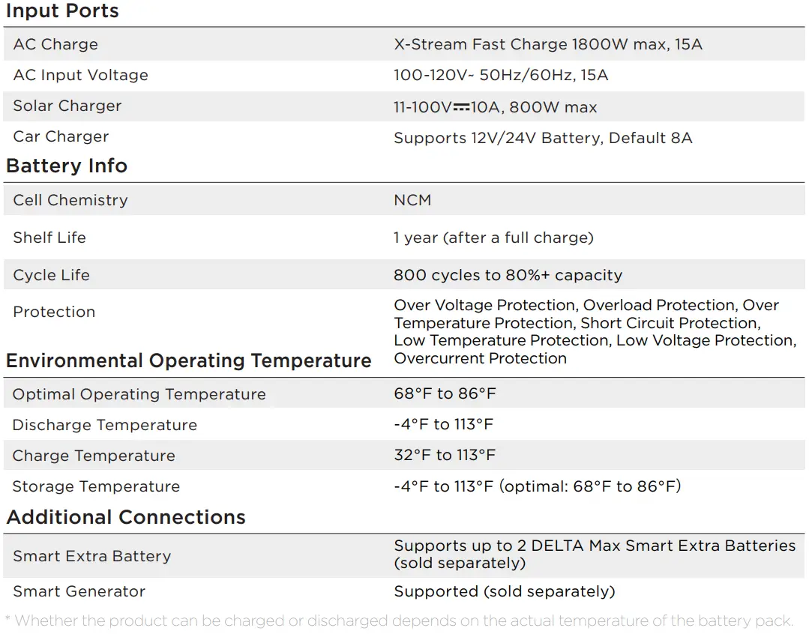Click the Battery Info section heading
The height and width of the screenshot is (634, 809).
pyautogui.click(x=67, y=166)
